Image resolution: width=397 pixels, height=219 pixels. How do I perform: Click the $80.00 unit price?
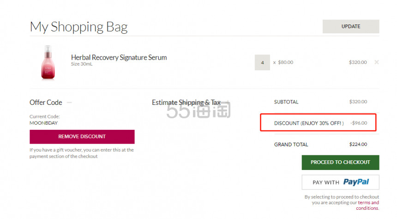[285, 62]
